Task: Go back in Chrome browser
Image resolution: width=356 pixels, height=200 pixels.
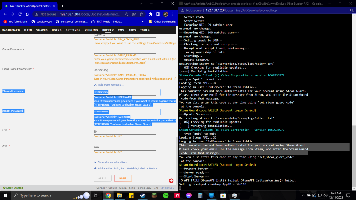Action: [5, 14]
